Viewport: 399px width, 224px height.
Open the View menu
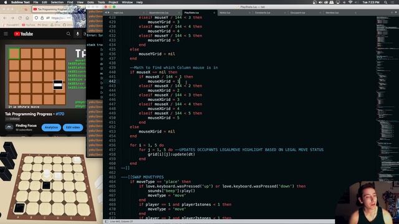coord(80,2)
